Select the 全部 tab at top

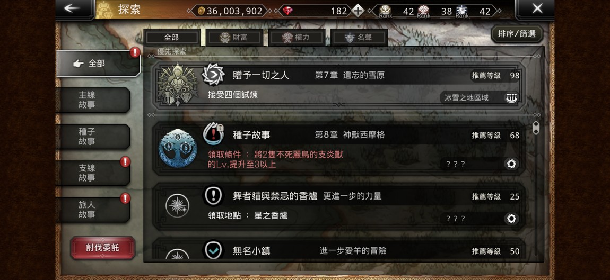pyautogui.click(x=171, y=37)
